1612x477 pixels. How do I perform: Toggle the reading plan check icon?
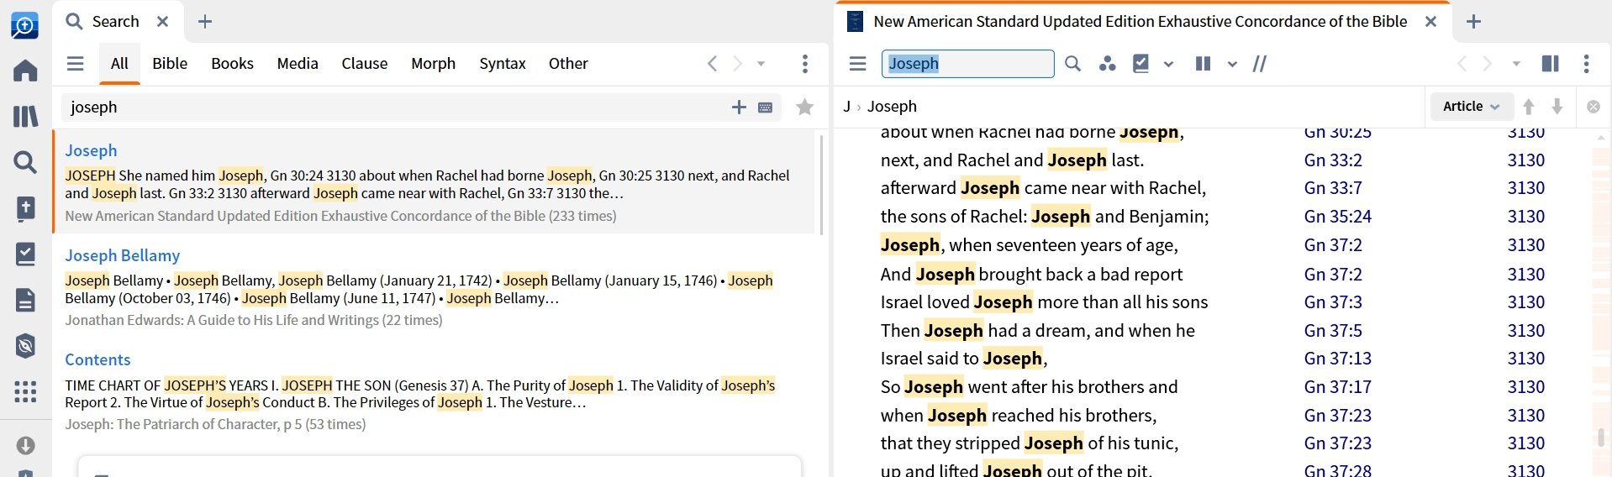[1141, 64]
